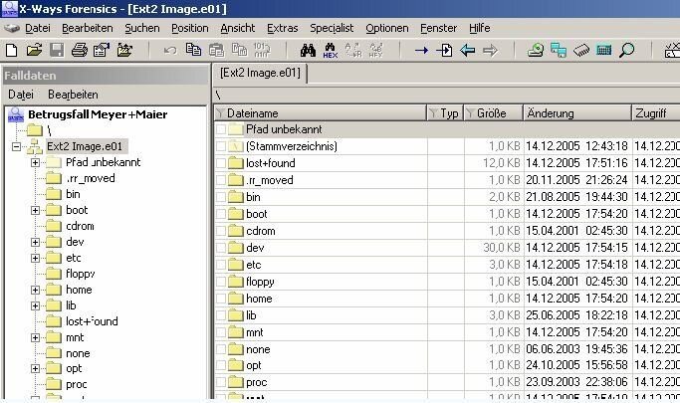The height and width of the screenshot is (403, 680).
Task: Tick the checkbox for lost+found in file list
Action: (x=221, y=163)
